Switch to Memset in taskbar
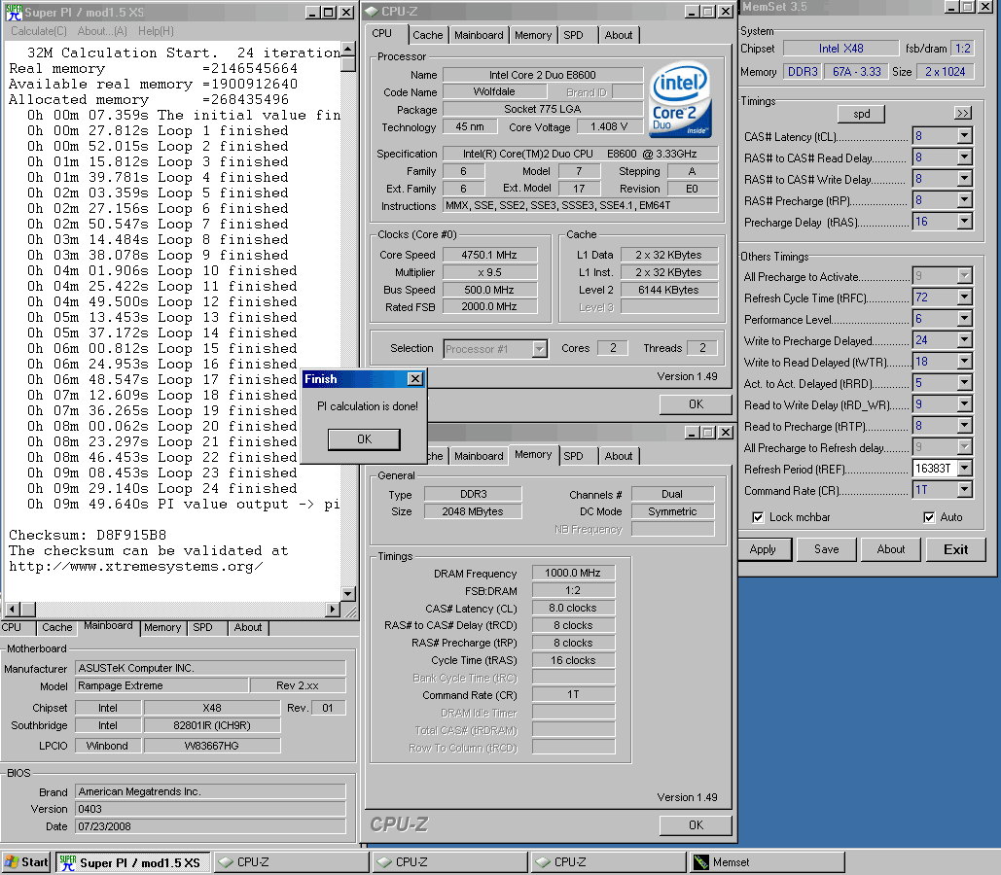This screenshot has height=875, width=1001. point(767,862)
